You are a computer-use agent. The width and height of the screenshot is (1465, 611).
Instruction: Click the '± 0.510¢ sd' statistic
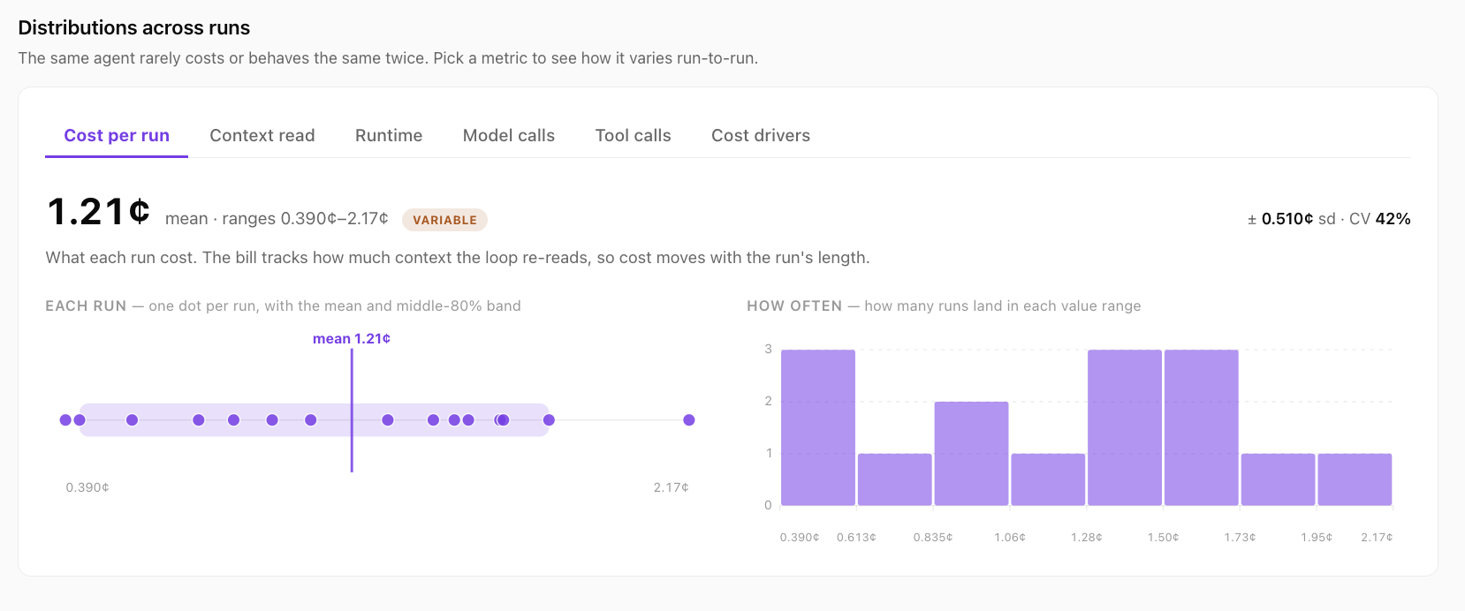click(x=1292, y=219)
